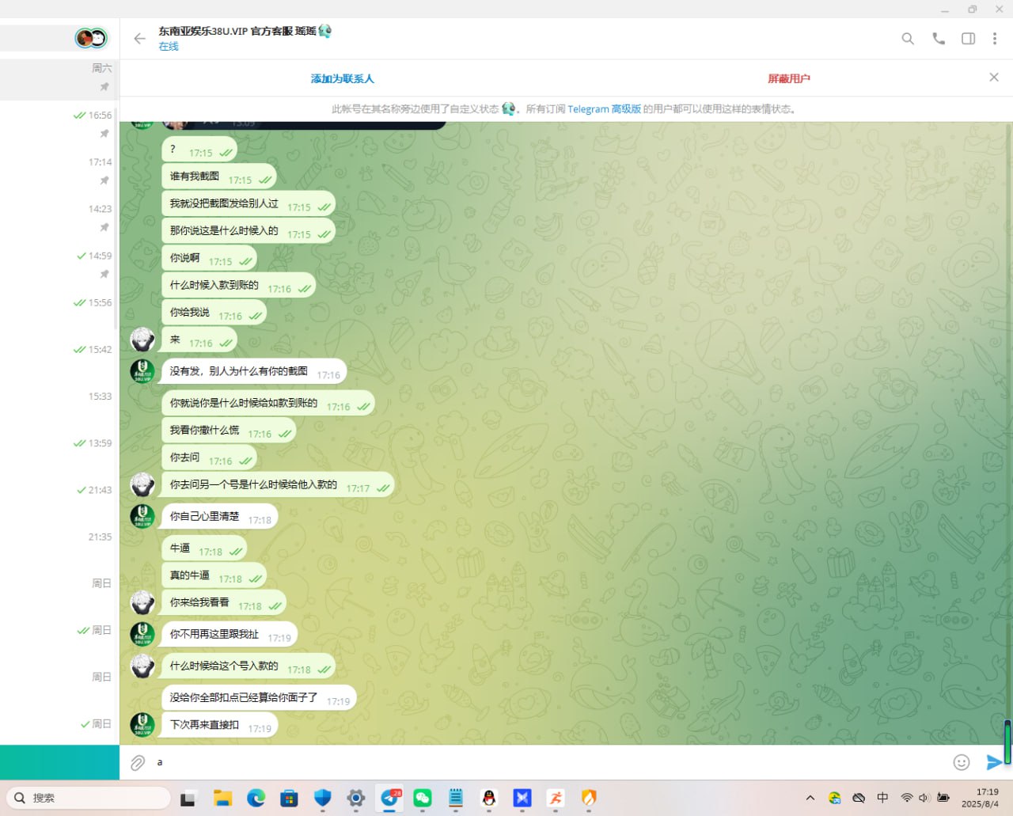Switch the 中 input method indicator

882,798
